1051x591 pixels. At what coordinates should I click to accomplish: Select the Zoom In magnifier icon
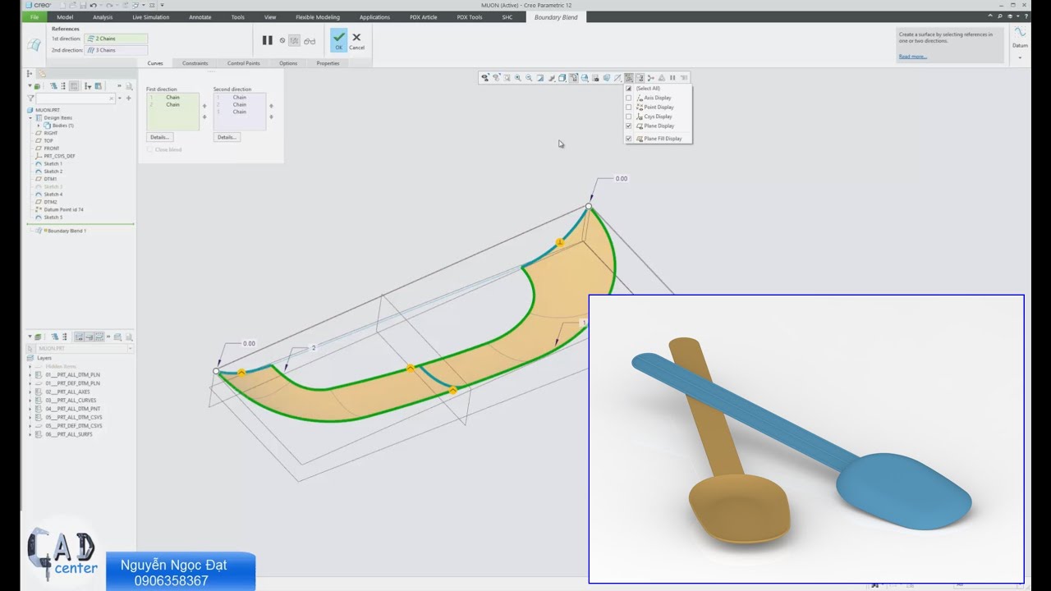click(x=518, y=78)
